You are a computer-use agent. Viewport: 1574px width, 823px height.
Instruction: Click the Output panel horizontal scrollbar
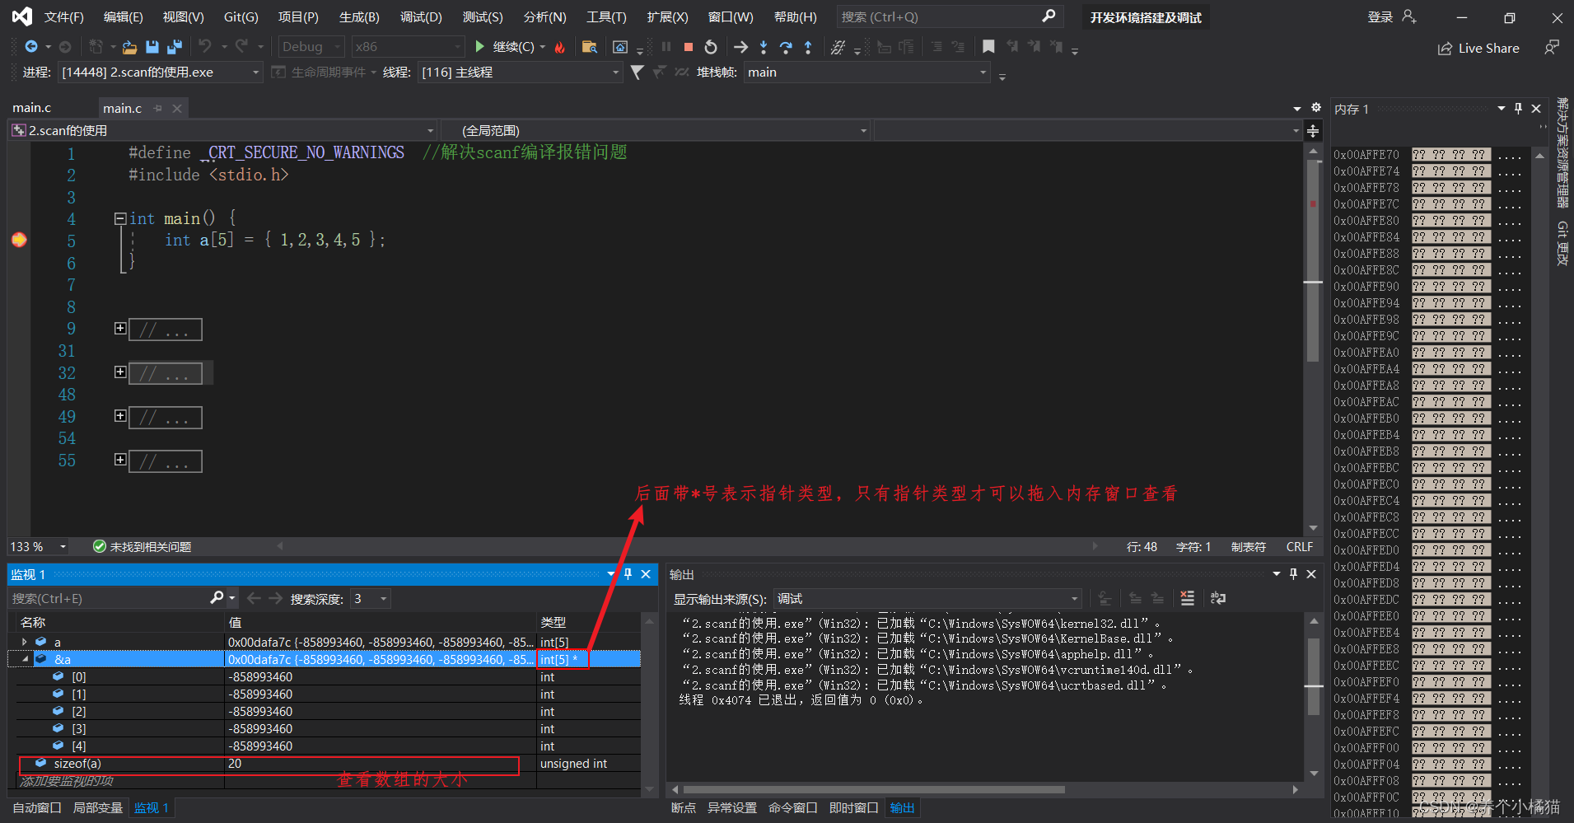click(874, 789)
